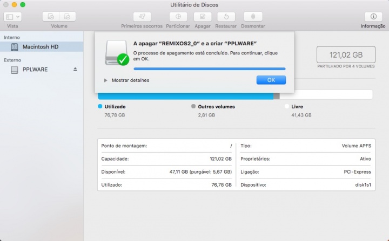The height and width of the screenshot is (241, 389).
Task: Eject the PPLWARE disk
Action: (x=76, y=70)
